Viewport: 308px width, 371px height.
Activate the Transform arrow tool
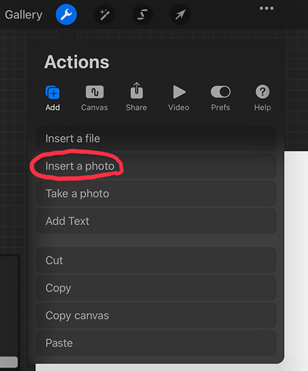[x=180, y=14]
